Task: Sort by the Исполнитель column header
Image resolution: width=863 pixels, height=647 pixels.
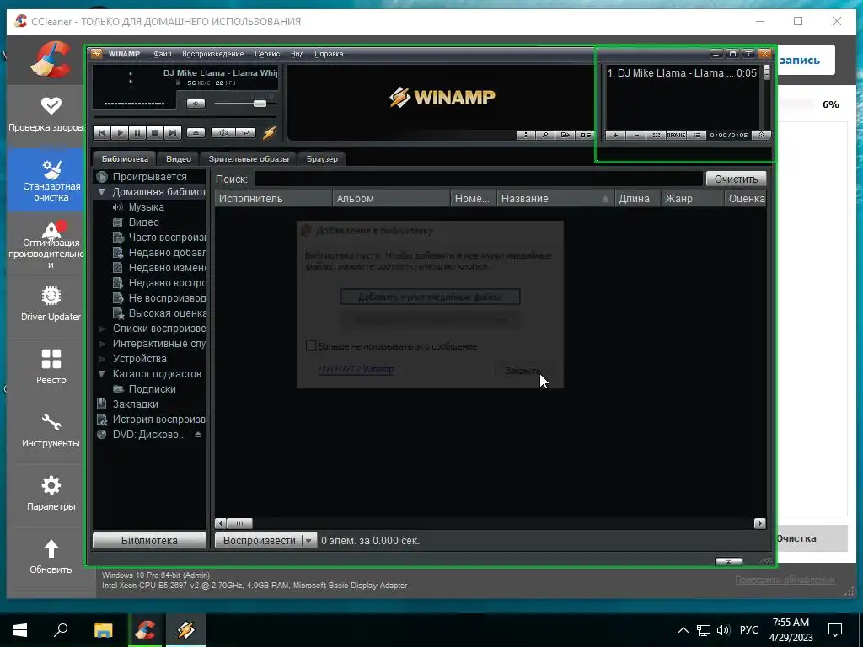Action: point(274,199)
